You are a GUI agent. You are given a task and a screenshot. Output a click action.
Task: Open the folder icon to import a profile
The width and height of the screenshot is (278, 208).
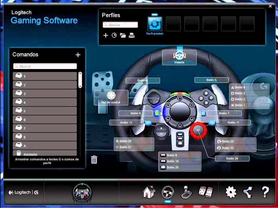pyautogui.click(x=123, y=36)
